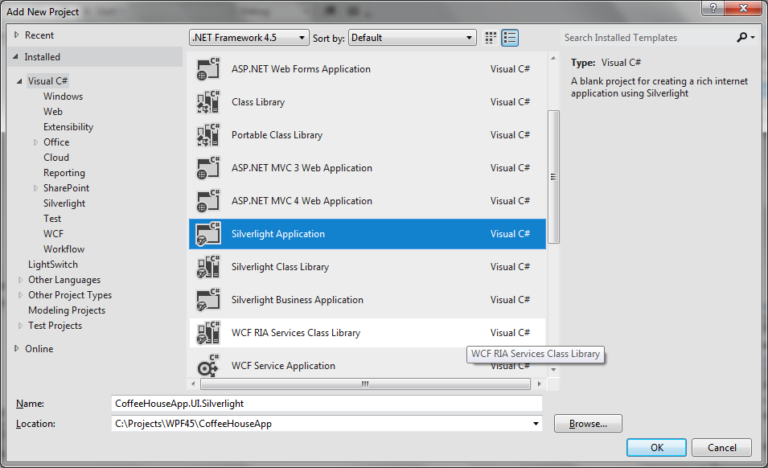
Task: Click the Browse button
Action: point(588,423)
